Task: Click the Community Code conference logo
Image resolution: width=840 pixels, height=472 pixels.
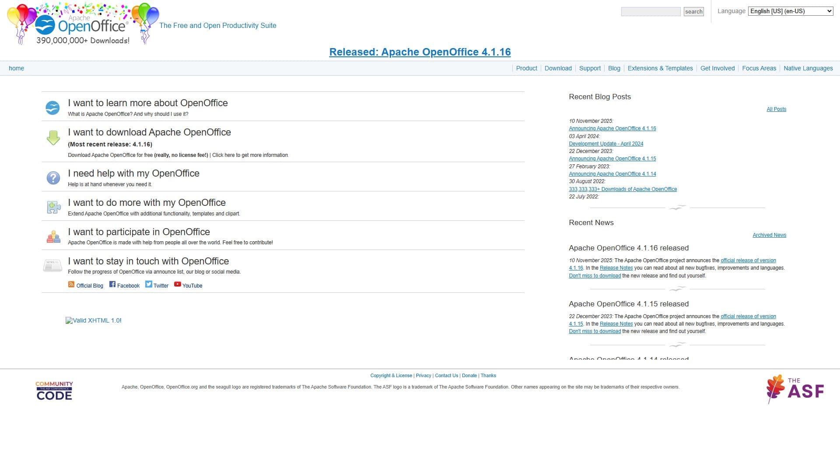Action: pyautogui.click(x=54, y=390)
